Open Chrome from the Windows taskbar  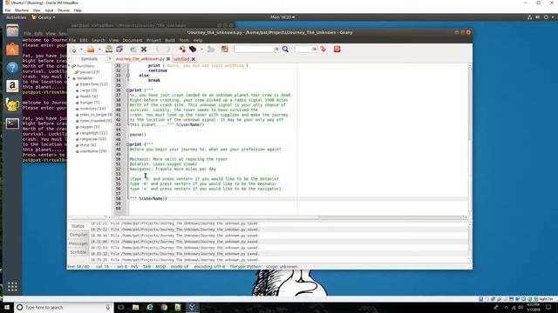click(x=164, y=307)
